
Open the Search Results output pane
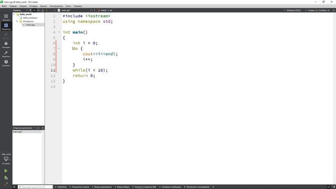[x=79, y=187]
